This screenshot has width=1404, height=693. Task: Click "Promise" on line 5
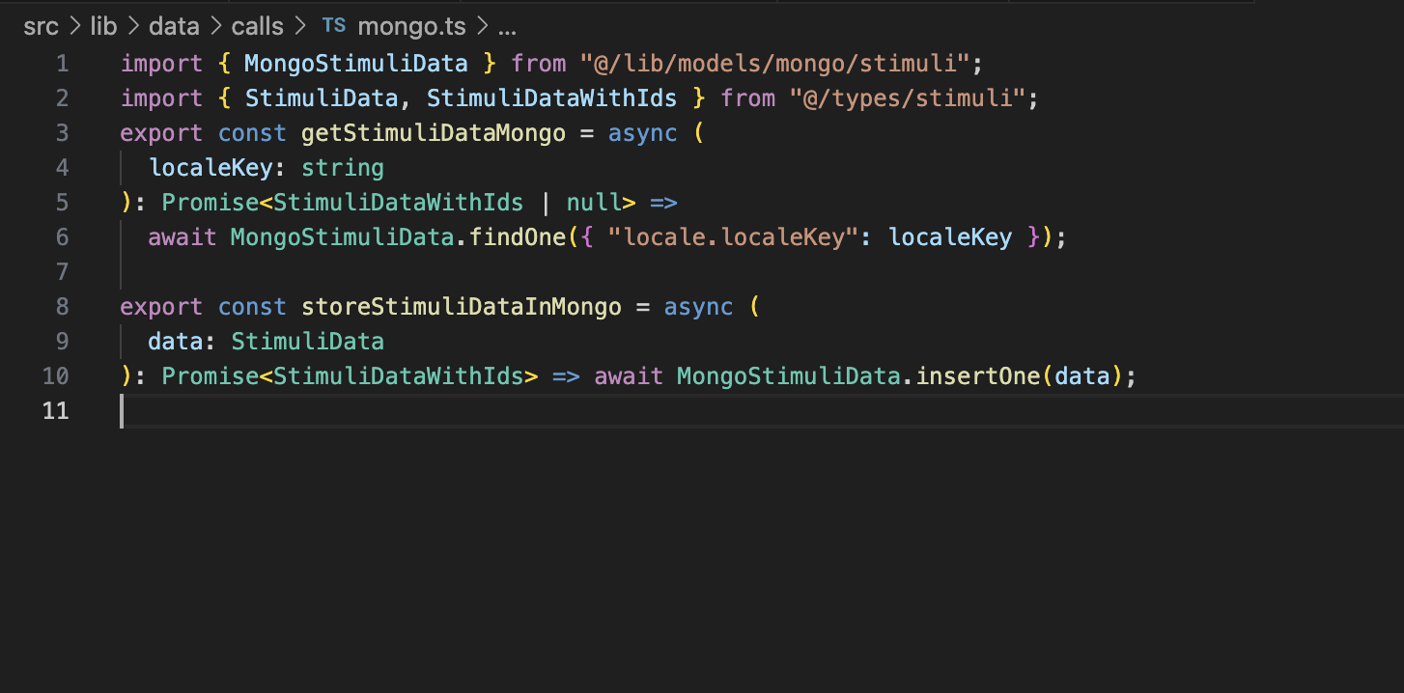click(211, 203)
